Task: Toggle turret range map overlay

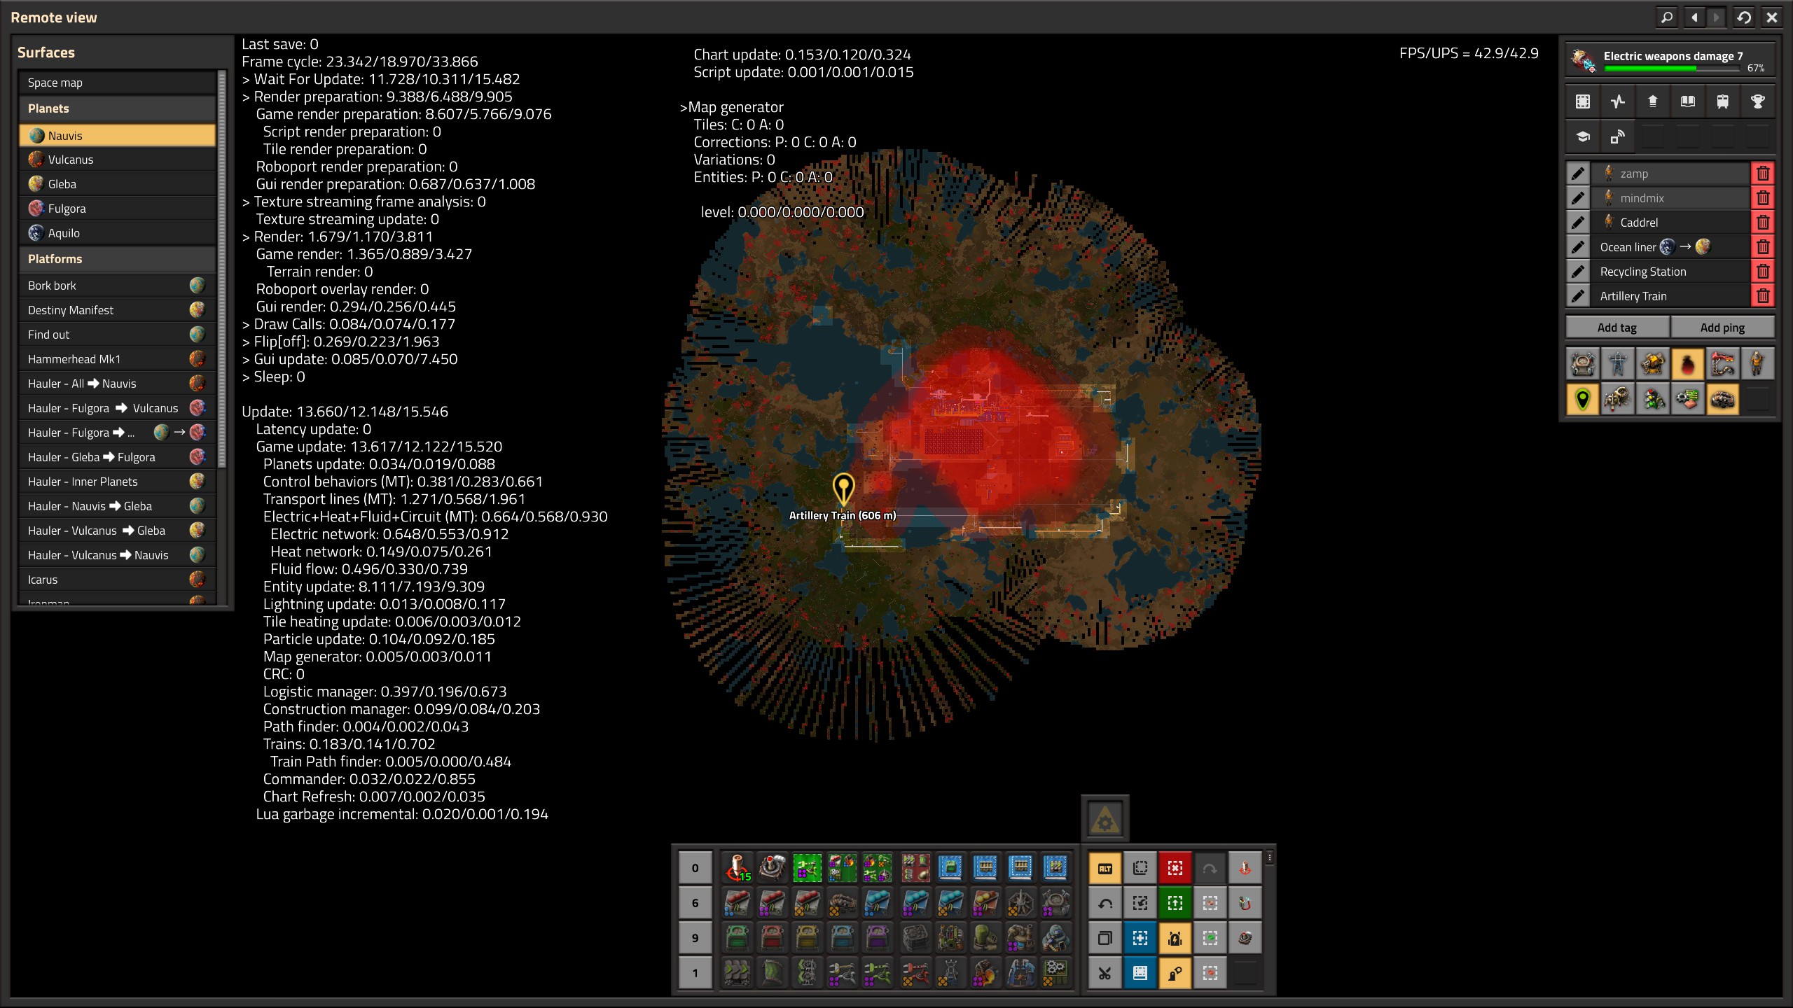Action: coord(1653,364)
